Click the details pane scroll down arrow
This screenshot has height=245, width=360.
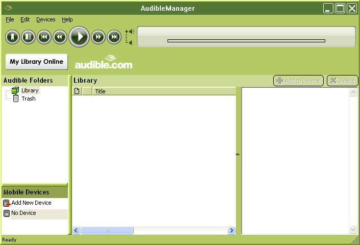pos(353,229)
